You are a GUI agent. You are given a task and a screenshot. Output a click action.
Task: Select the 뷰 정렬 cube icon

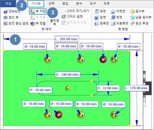32,24
